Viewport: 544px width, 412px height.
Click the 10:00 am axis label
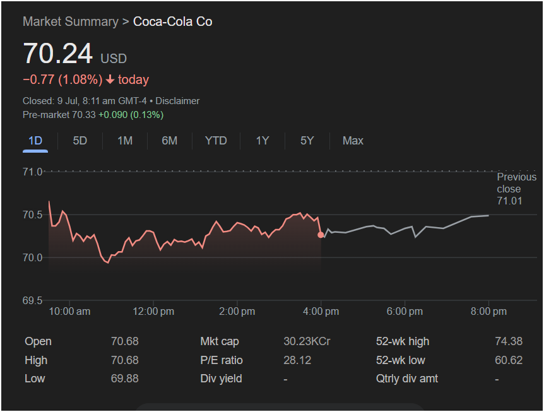click(69, 312)
